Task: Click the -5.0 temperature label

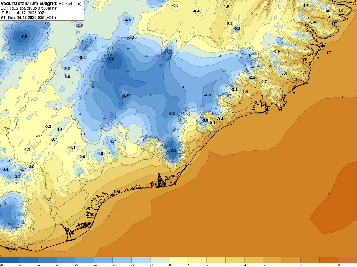Action: coord(237,29)
